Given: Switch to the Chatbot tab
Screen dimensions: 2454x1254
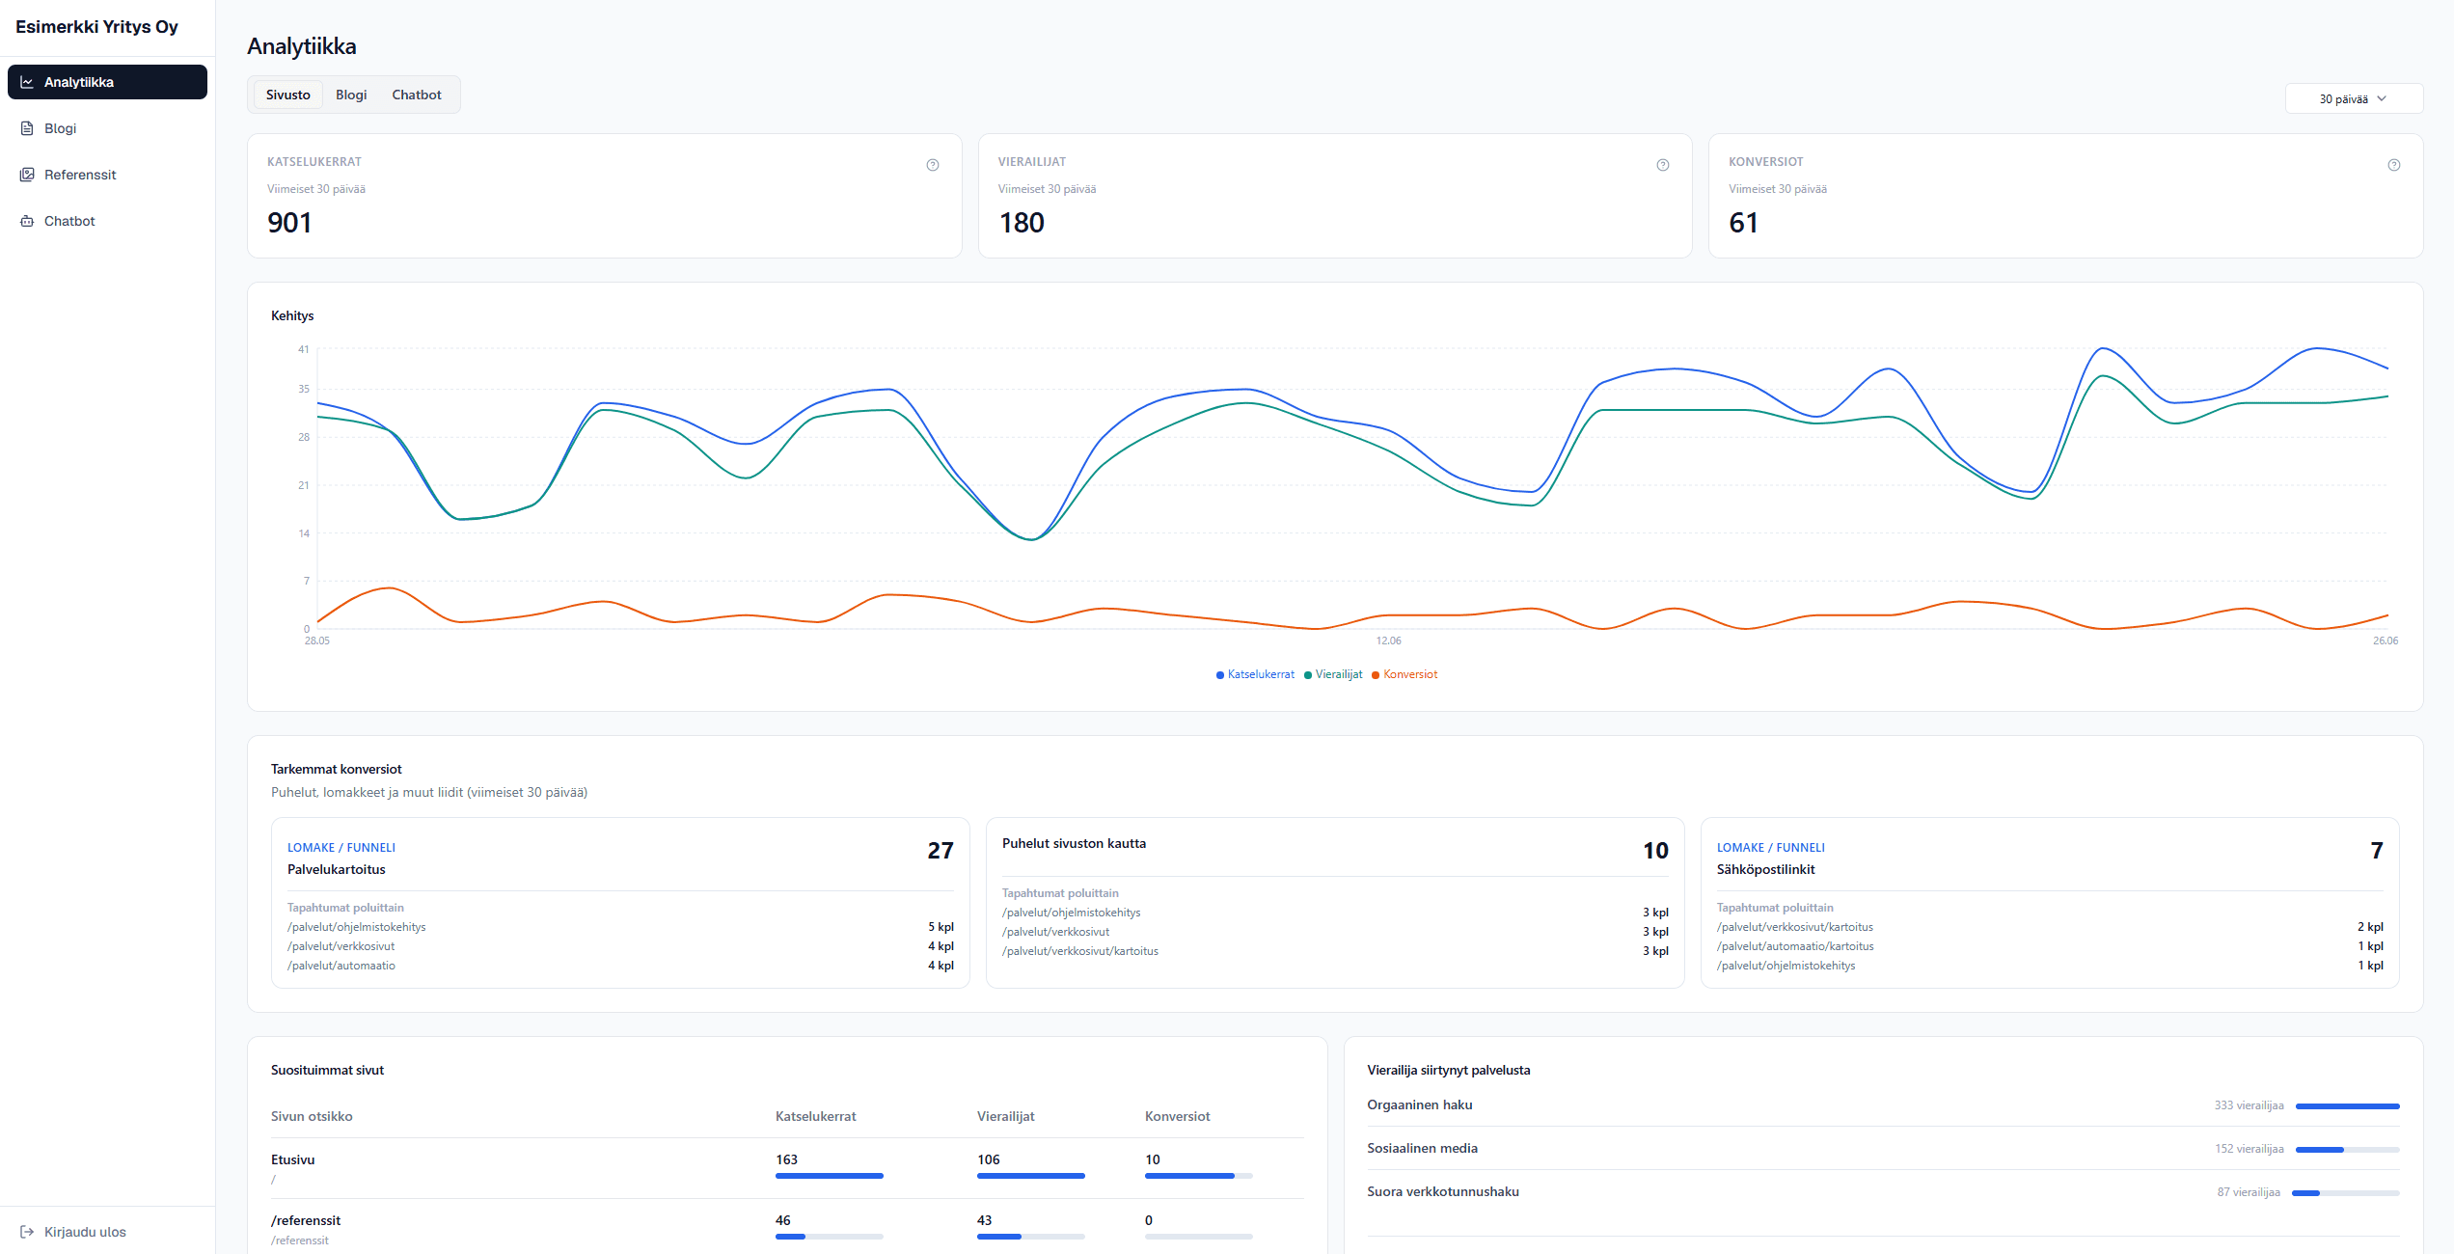Looking at the screenshot, I should click(417, 95).
